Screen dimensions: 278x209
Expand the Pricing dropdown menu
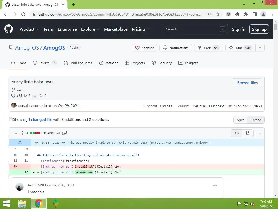point(140,29)
